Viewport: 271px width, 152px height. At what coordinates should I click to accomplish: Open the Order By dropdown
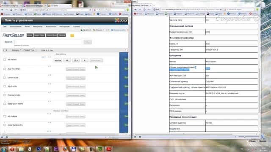pos(45,50)
